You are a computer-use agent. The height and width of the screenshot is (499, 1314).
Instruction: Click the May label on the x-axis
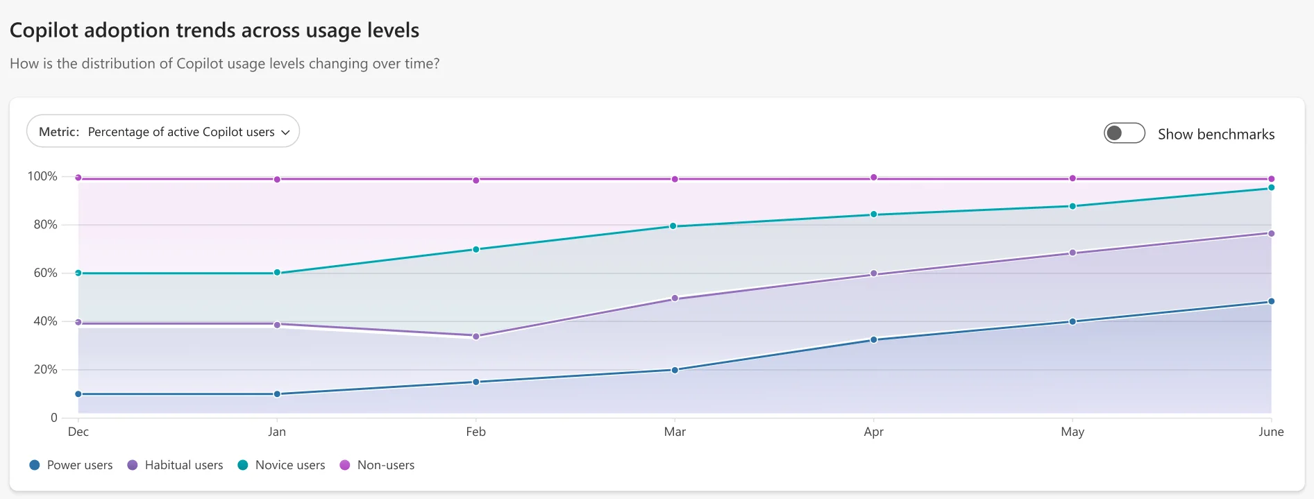pos(1072,432)
